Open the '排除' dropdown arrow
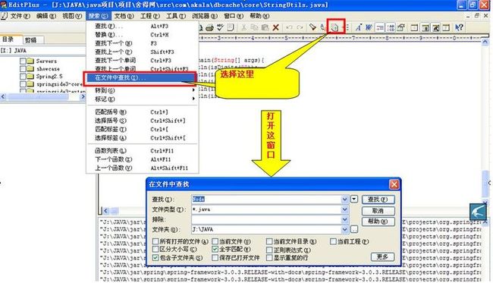The image size is (493, 283). pos(344,219)
